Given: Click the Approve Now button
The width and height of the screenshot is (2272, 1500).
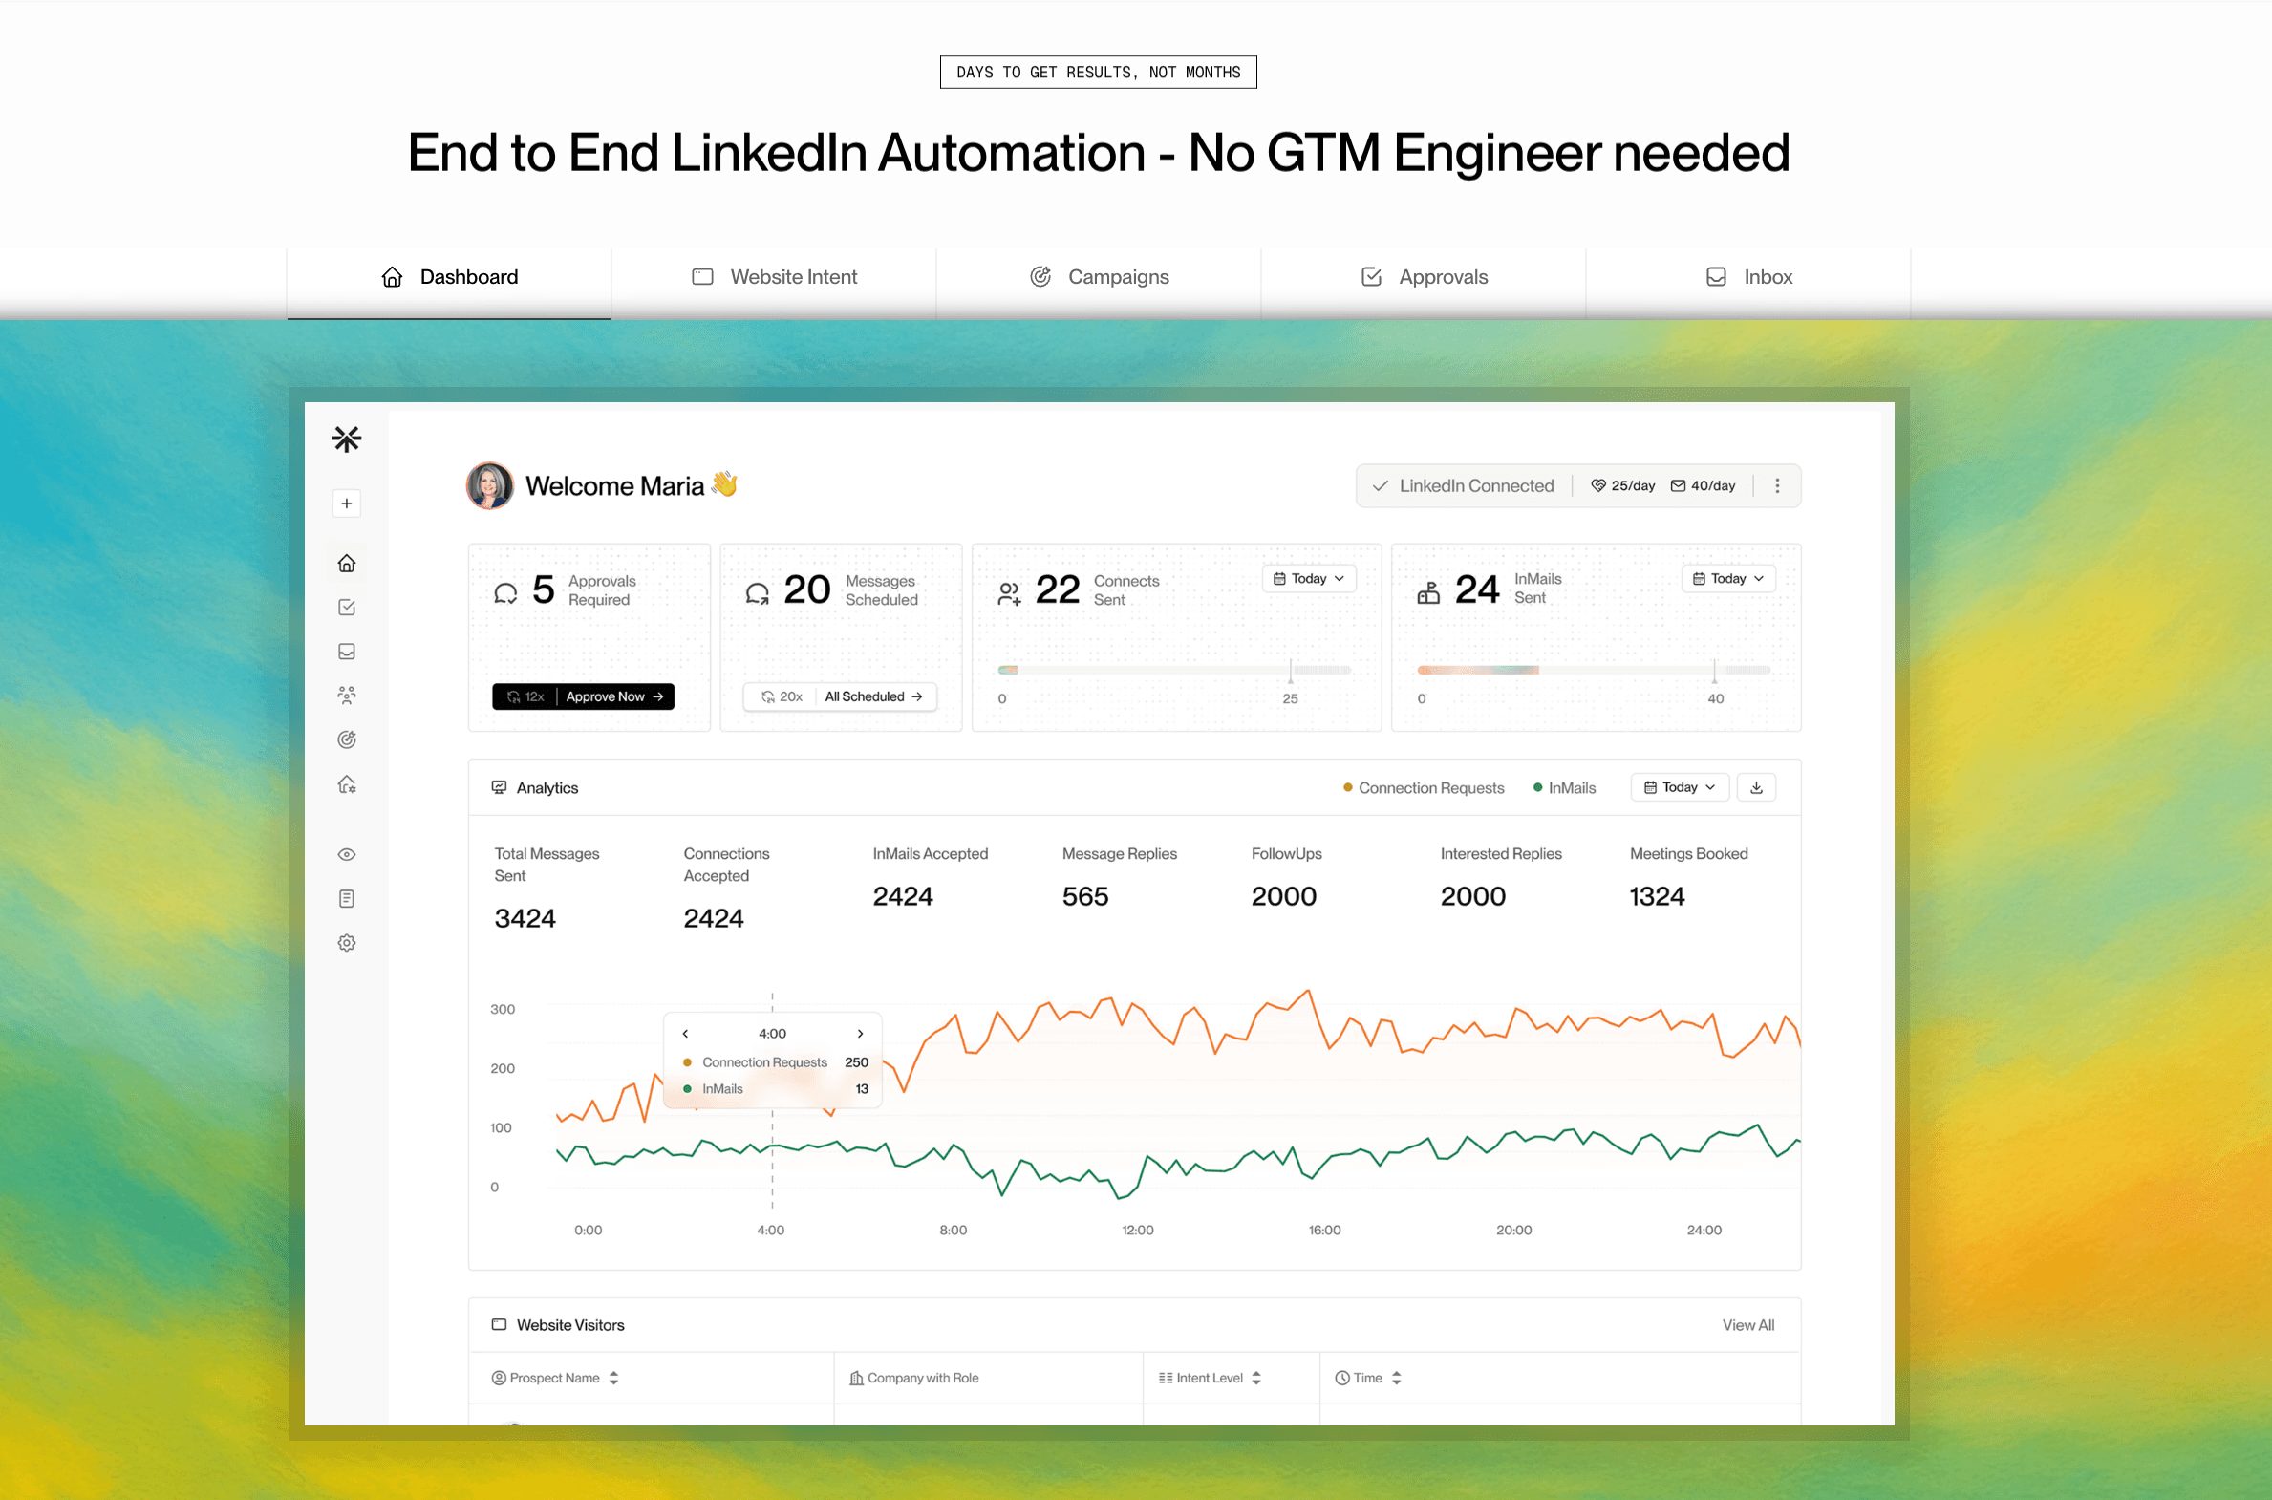Looking at the screenshot, I should tap(613, 696).
